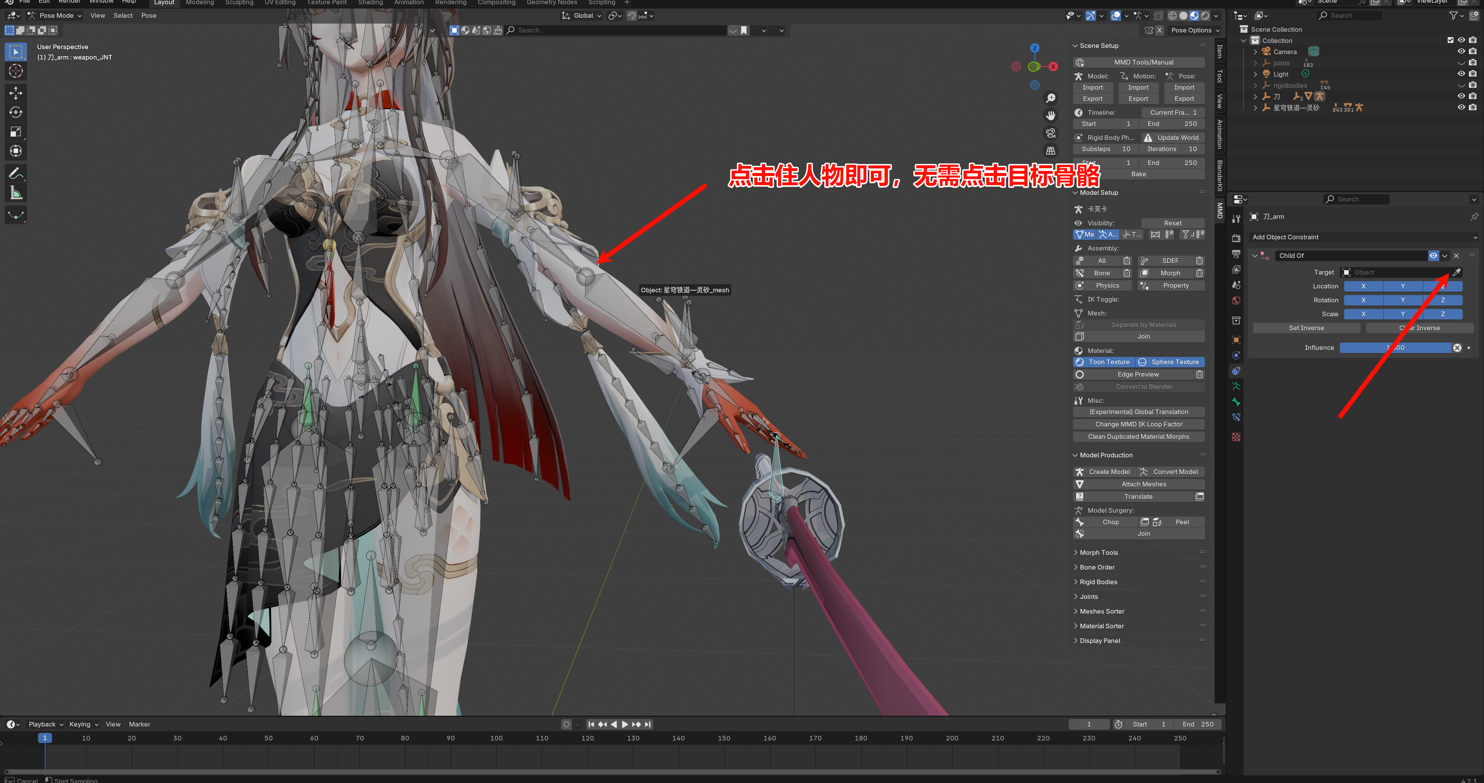Click the play animation button
Image resolution: width=1484 pixels, height=783 pixels.
coord(624,724)
